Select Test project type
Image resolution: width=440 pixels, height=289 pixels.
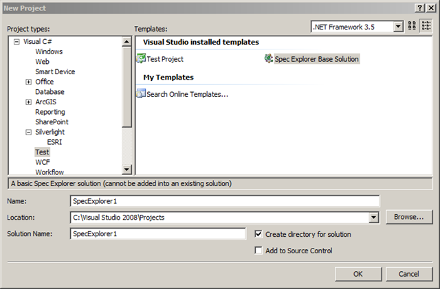click(x=42, y=152)
